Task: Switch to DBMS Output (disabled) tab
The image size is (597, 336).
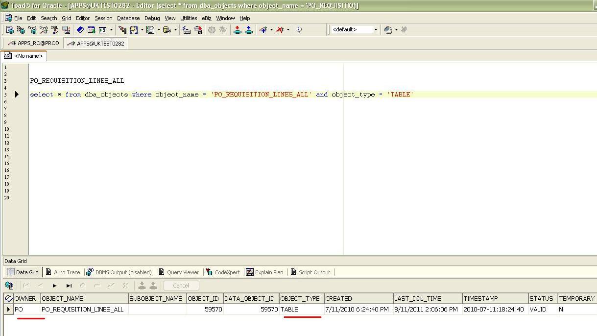Action: coord(119,272)
